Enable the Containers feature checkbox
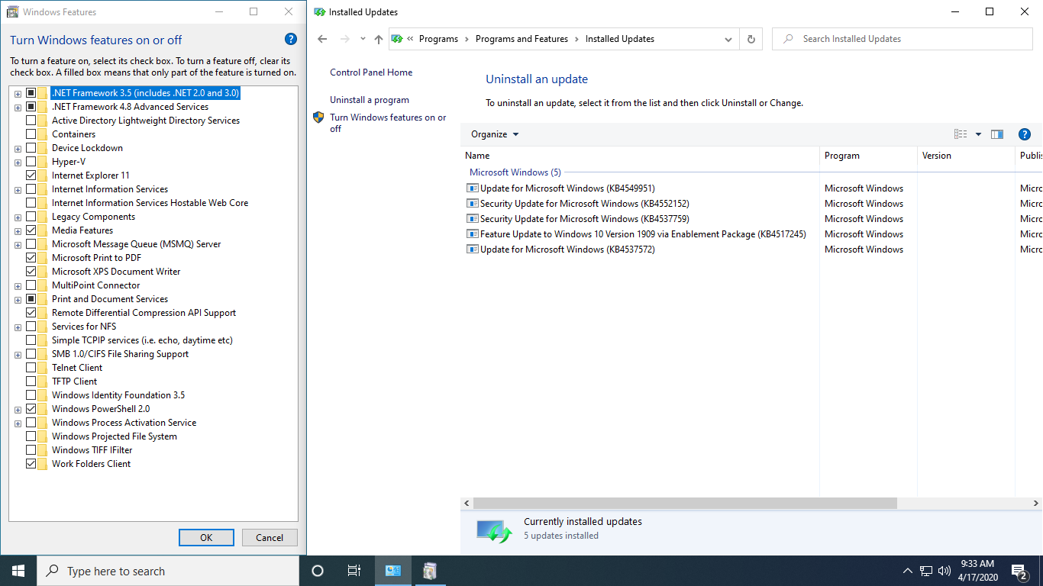 (31, 134)
